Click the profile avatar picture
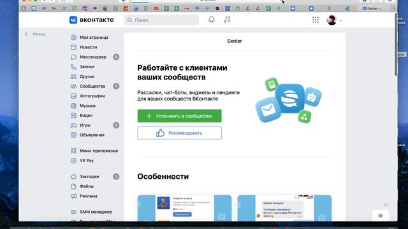This screenshot has height=229, width=408. (331, 20)
